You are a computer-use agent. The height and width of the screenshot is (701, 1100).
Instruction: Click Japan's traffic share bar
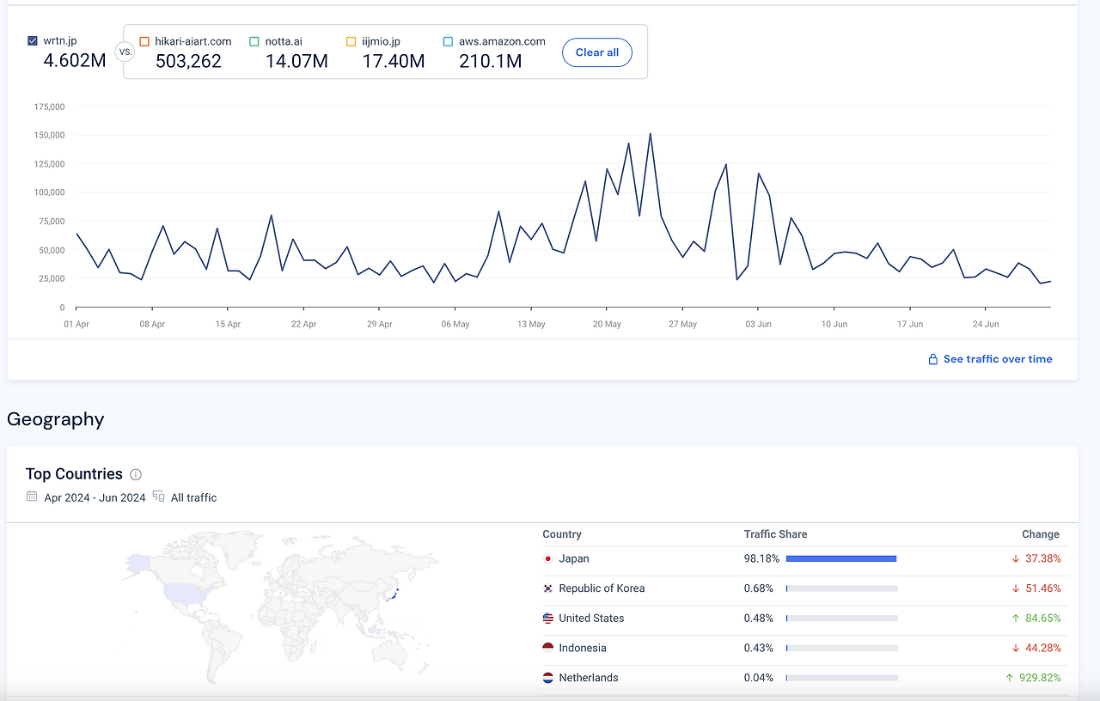click(x=841, y=558)
